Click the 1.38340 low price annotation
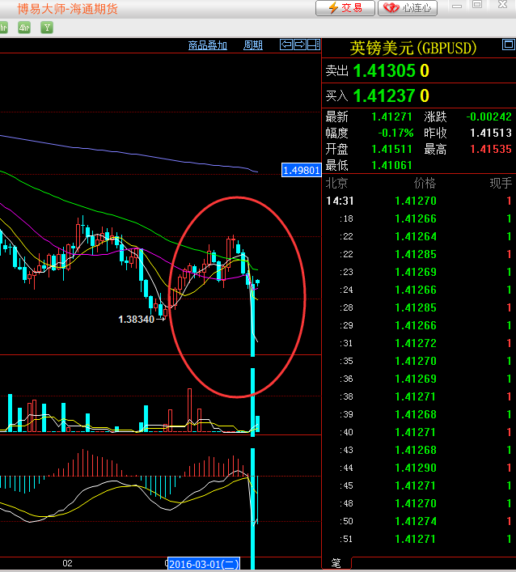This screenshot has width=516, height=572. (x=136, y=320)
